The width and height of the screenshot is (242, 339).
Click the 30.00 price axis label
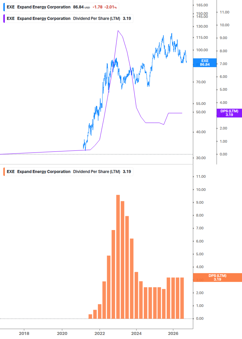tap(201, 158)
